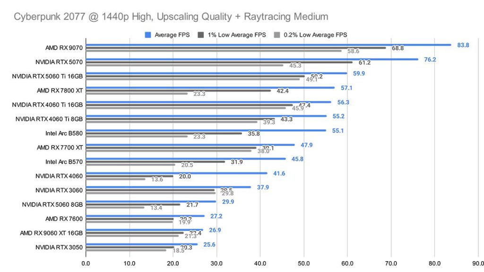The image size is (484, 272).
Task: Click the 55.2 average FPS value
Action: (x=338, y=116)
